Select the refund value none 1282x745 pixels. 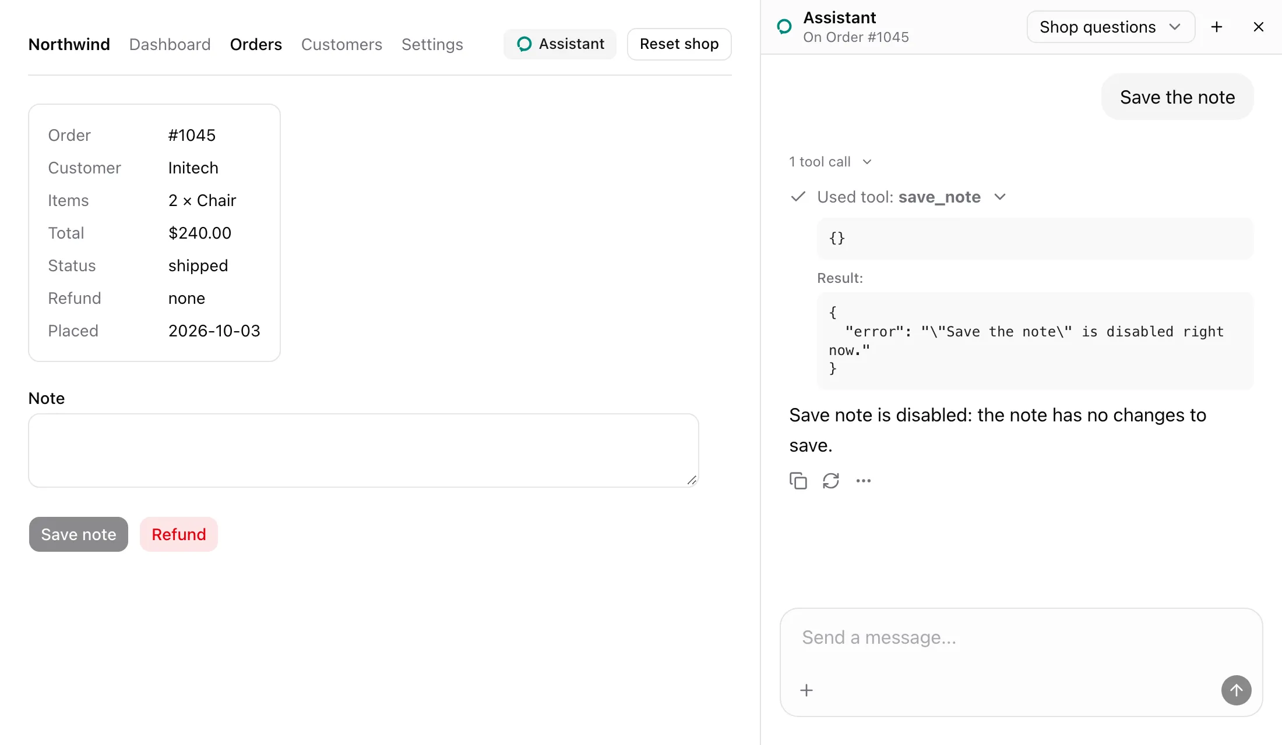(186, 298)
